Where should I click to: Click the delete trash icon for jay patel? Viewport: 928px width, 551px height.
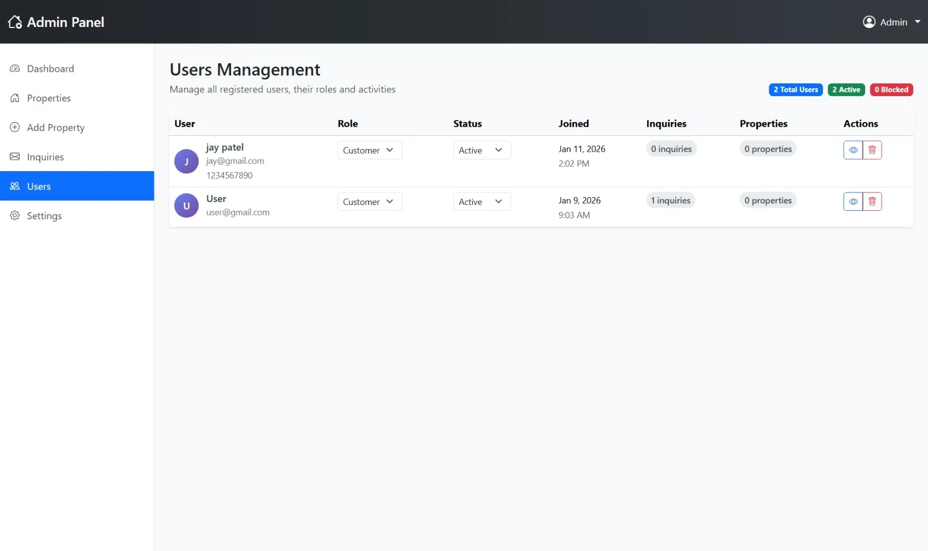pyautogui.click(x=872, y=150)
